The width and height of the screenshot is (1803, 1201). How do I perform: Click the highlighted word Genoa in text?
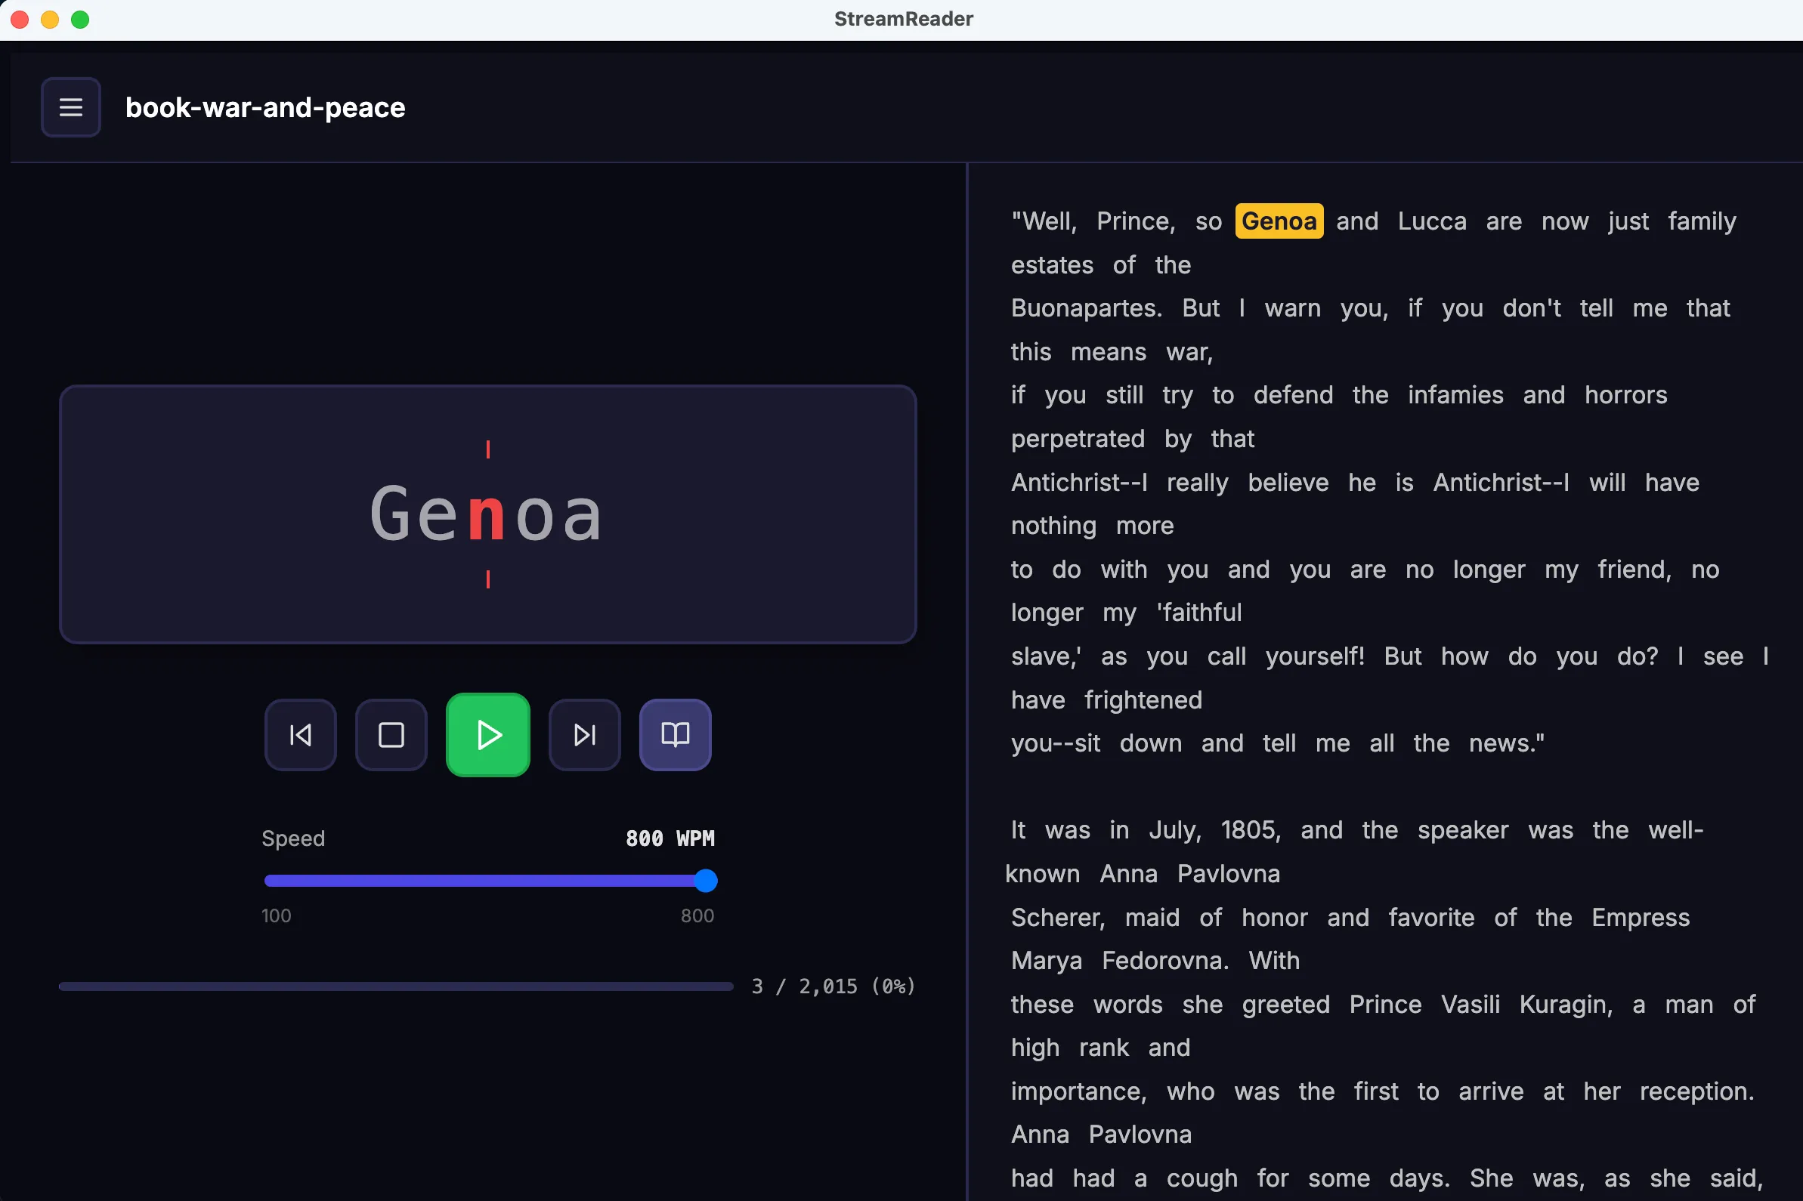pos(1279,221)
